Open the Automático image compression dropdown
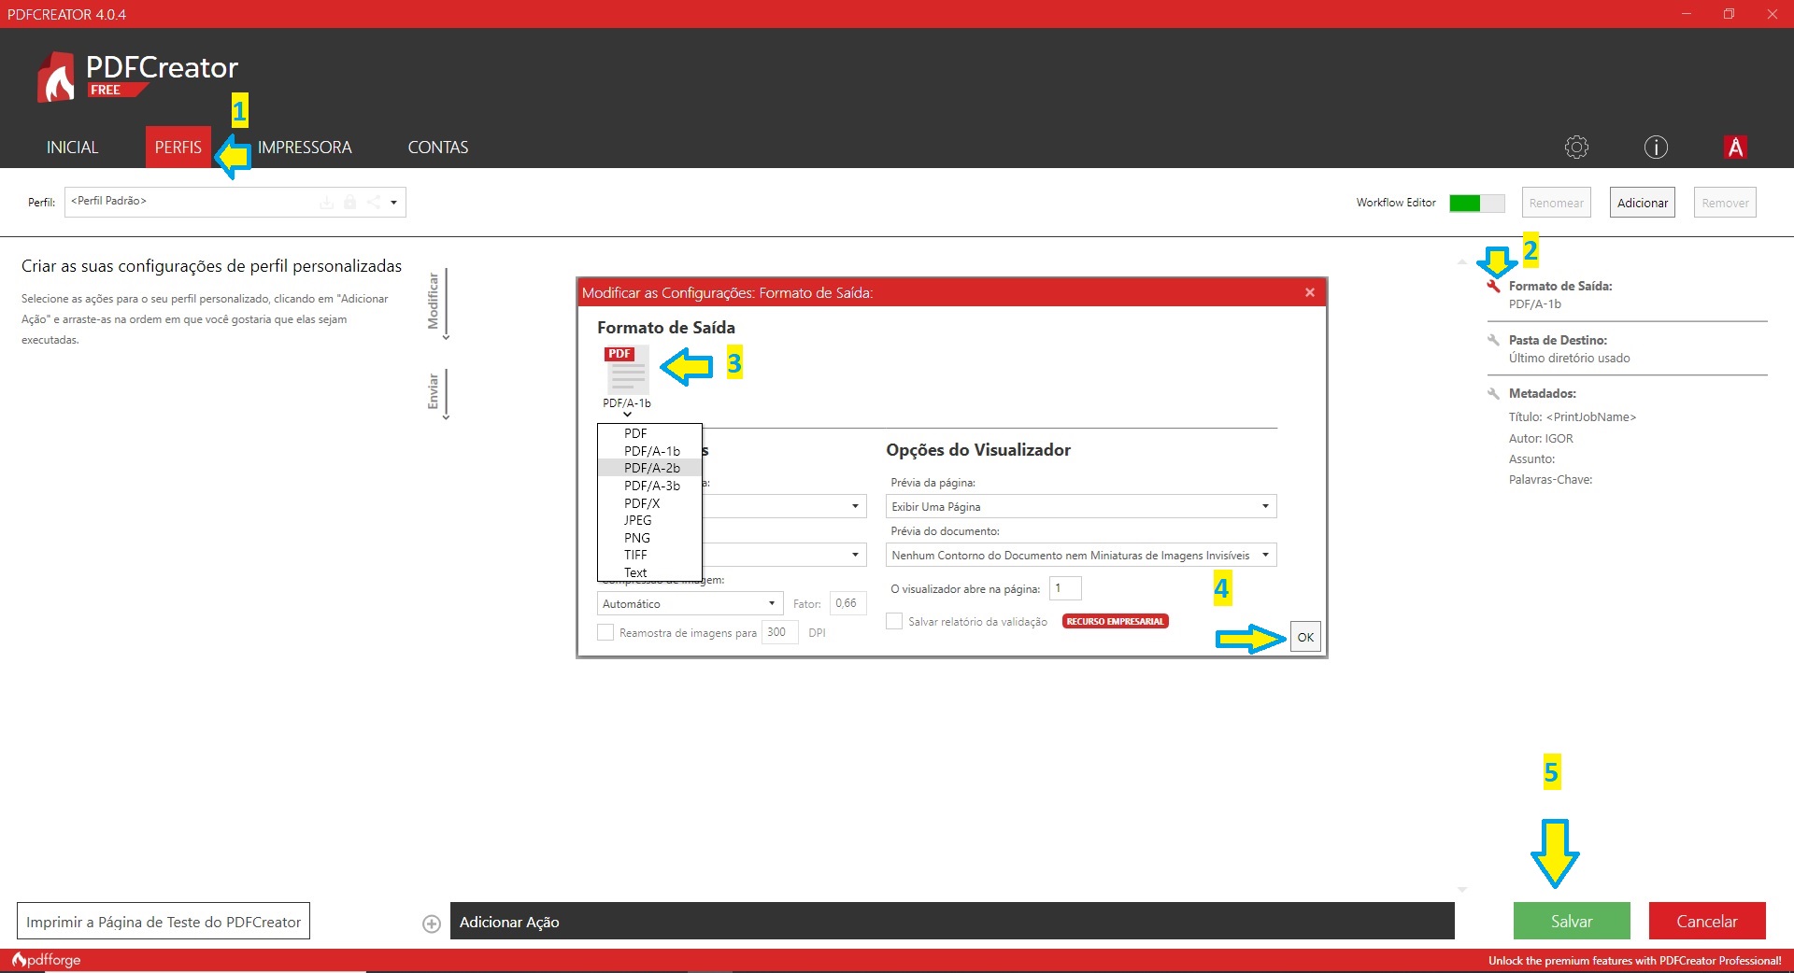Screen dimensions: 1794x973 690,604
